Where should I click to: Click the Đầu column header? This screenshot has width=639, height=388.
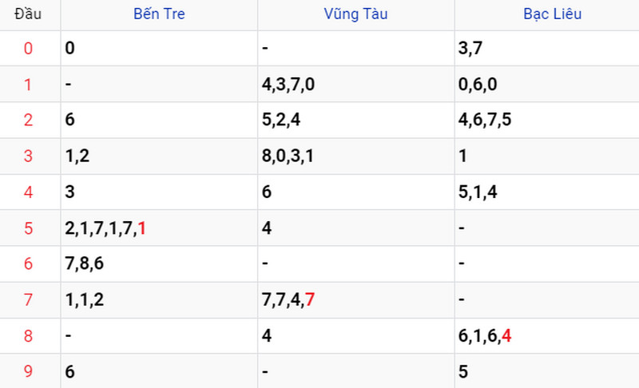coord(28,14)
